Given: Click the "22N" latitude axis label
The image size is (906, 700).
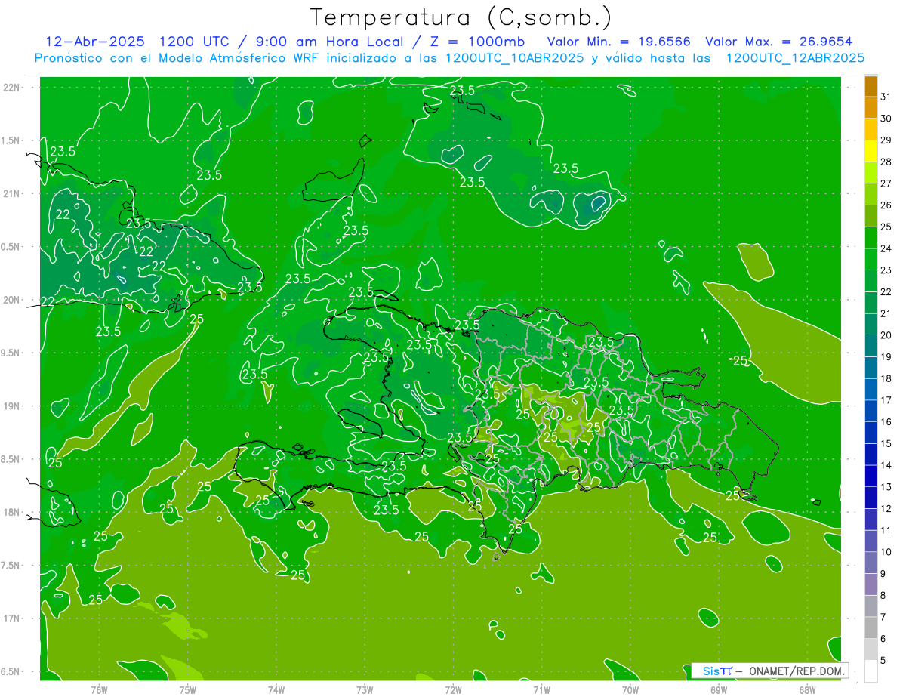Looking at the screenshot, I should click(11, 88).
